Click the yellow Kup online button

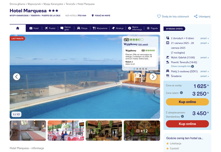(x=187, y=102)
